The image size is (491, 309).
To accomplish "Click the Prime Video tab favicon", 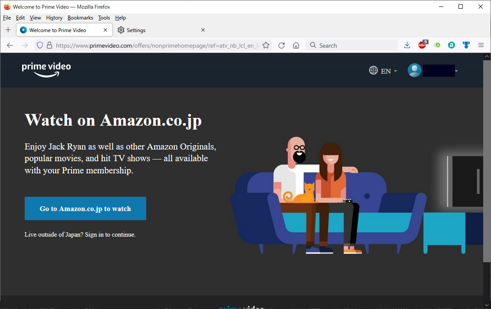I will point(23,30).
